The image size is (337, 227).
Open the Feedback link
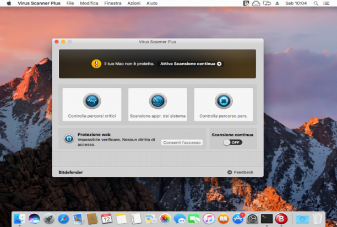(x=240, y=172)
